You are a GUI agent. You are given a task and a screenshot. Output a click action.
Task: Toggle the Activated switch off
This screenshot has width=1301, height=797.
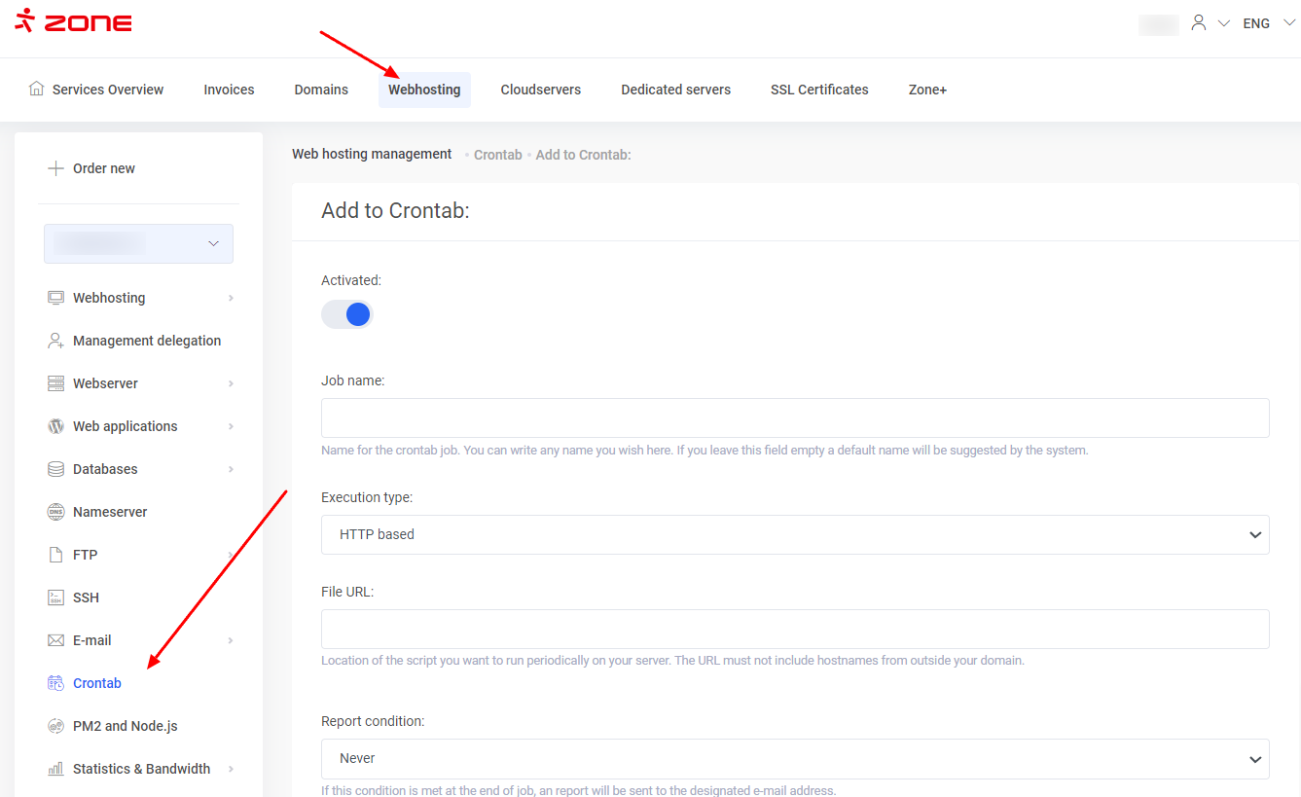click(x=347, y=314)
